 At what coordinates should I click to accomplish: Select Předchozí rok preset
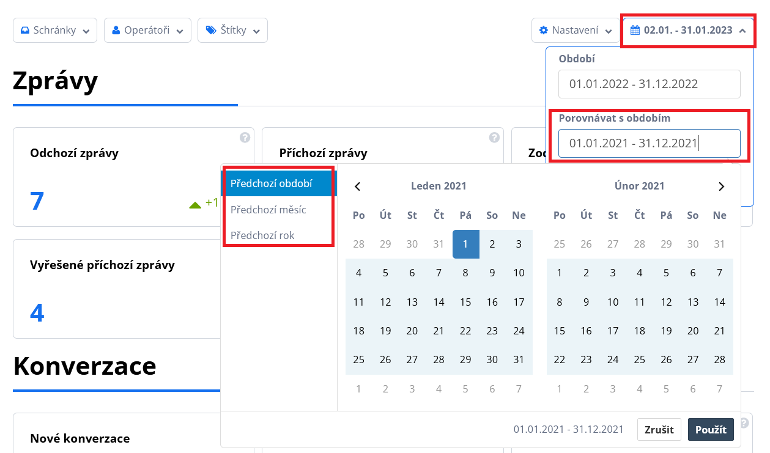[279, 235]
